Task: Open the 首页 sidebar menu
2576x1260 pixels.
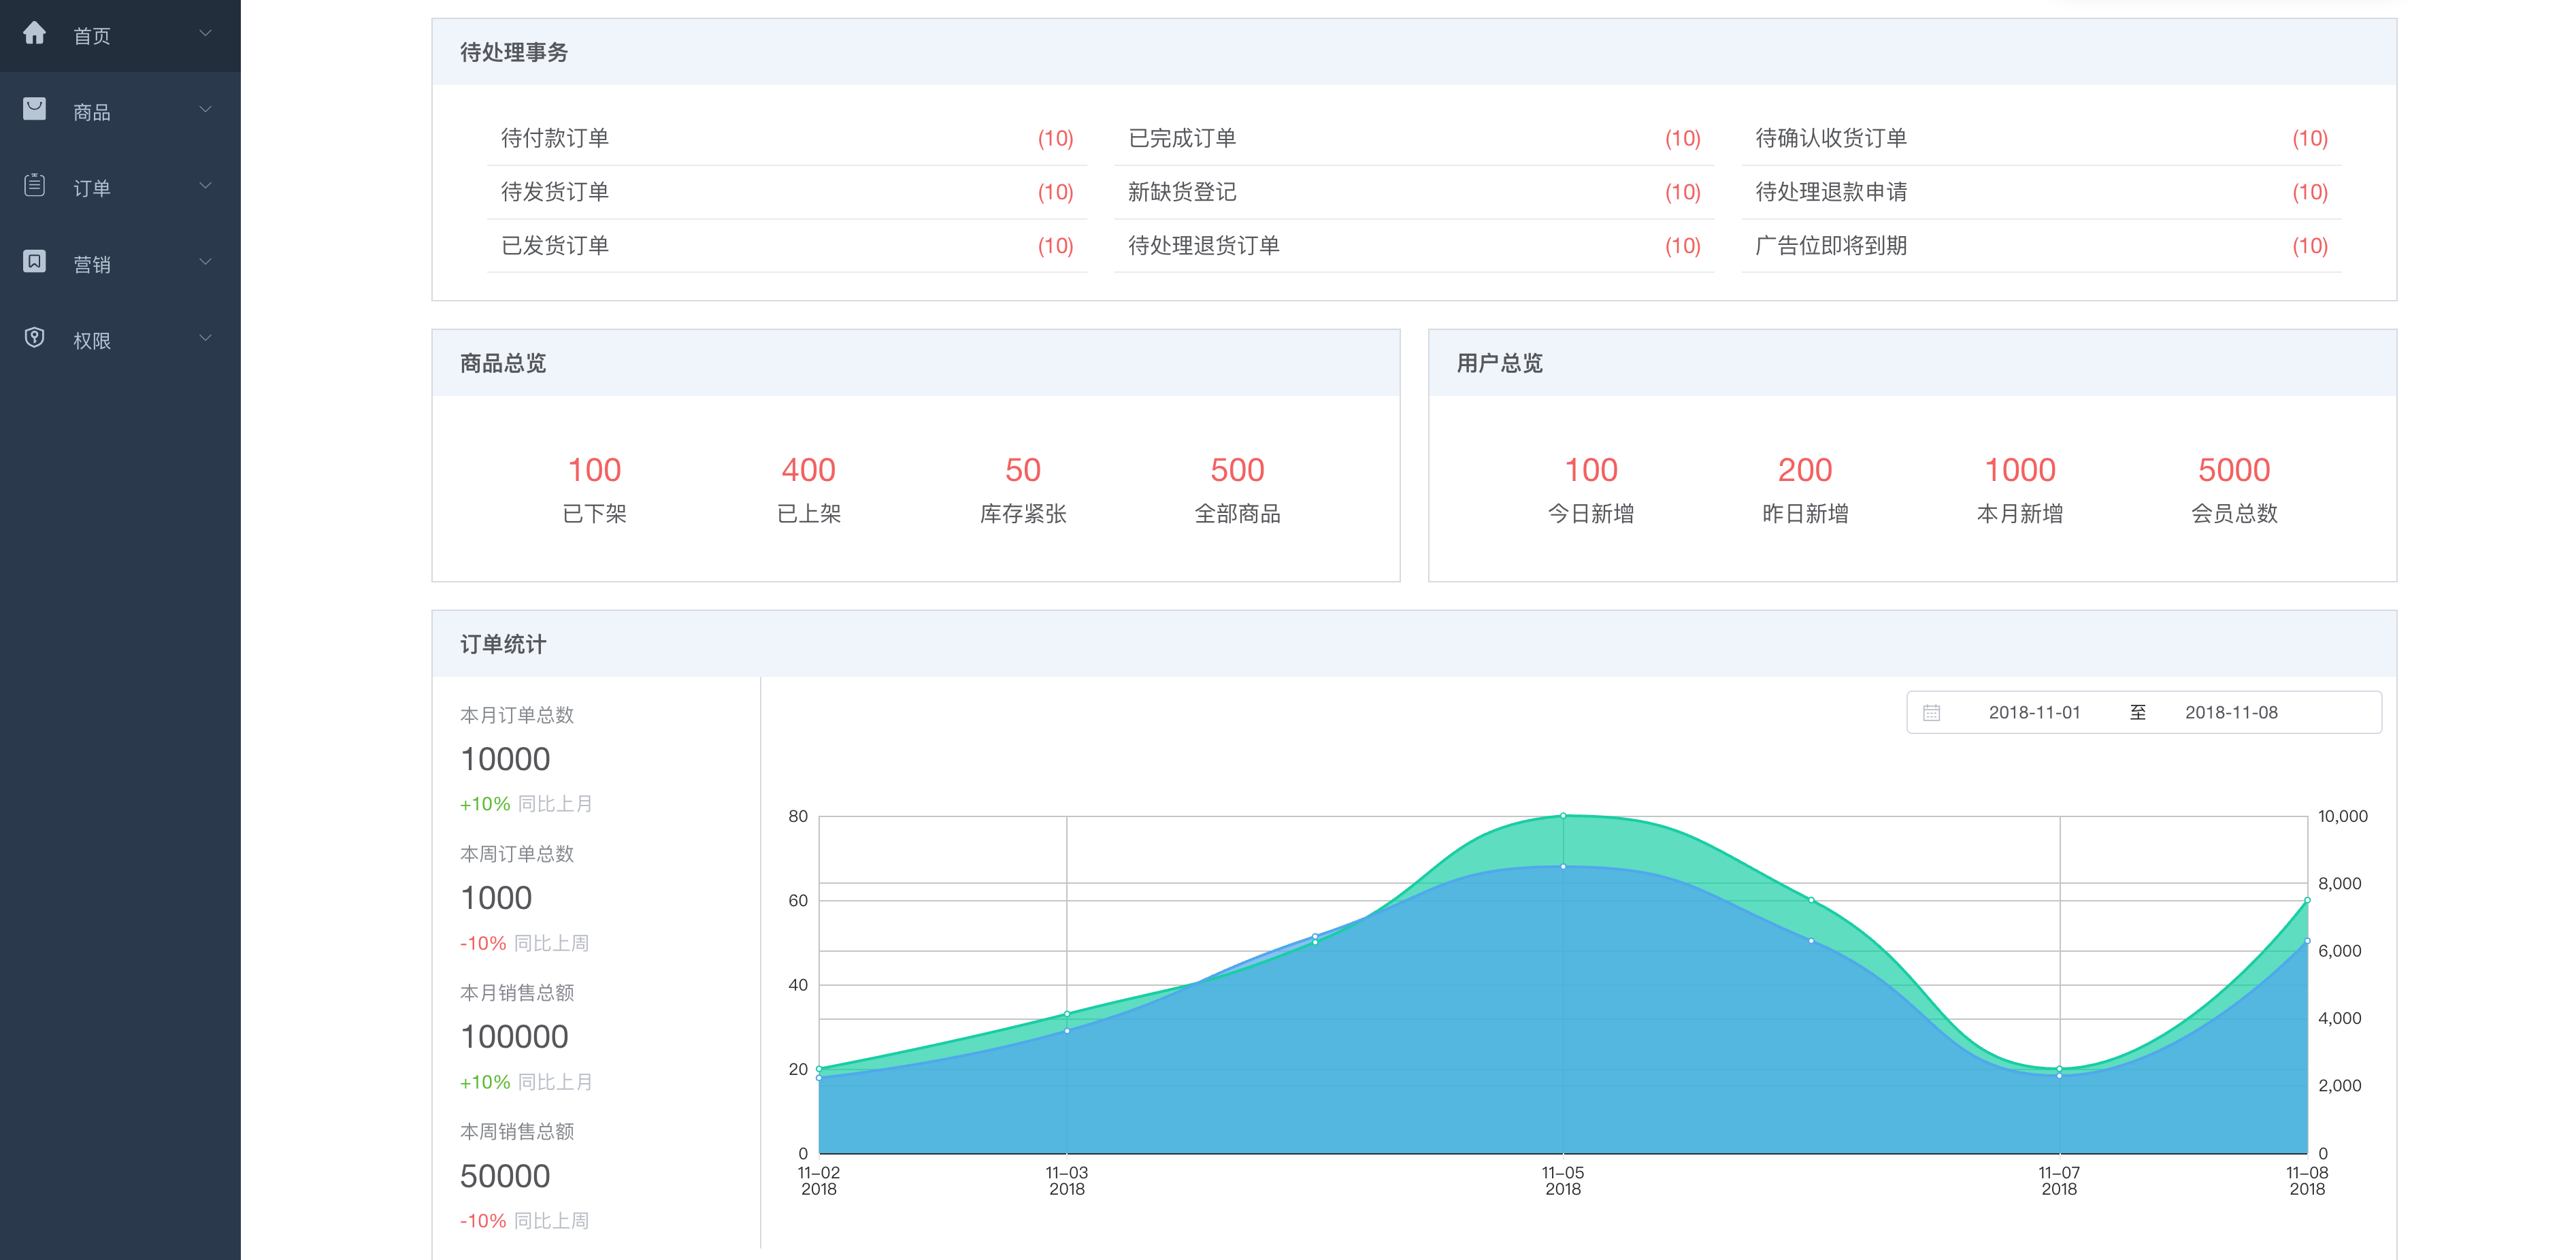Action: point(120,35)
